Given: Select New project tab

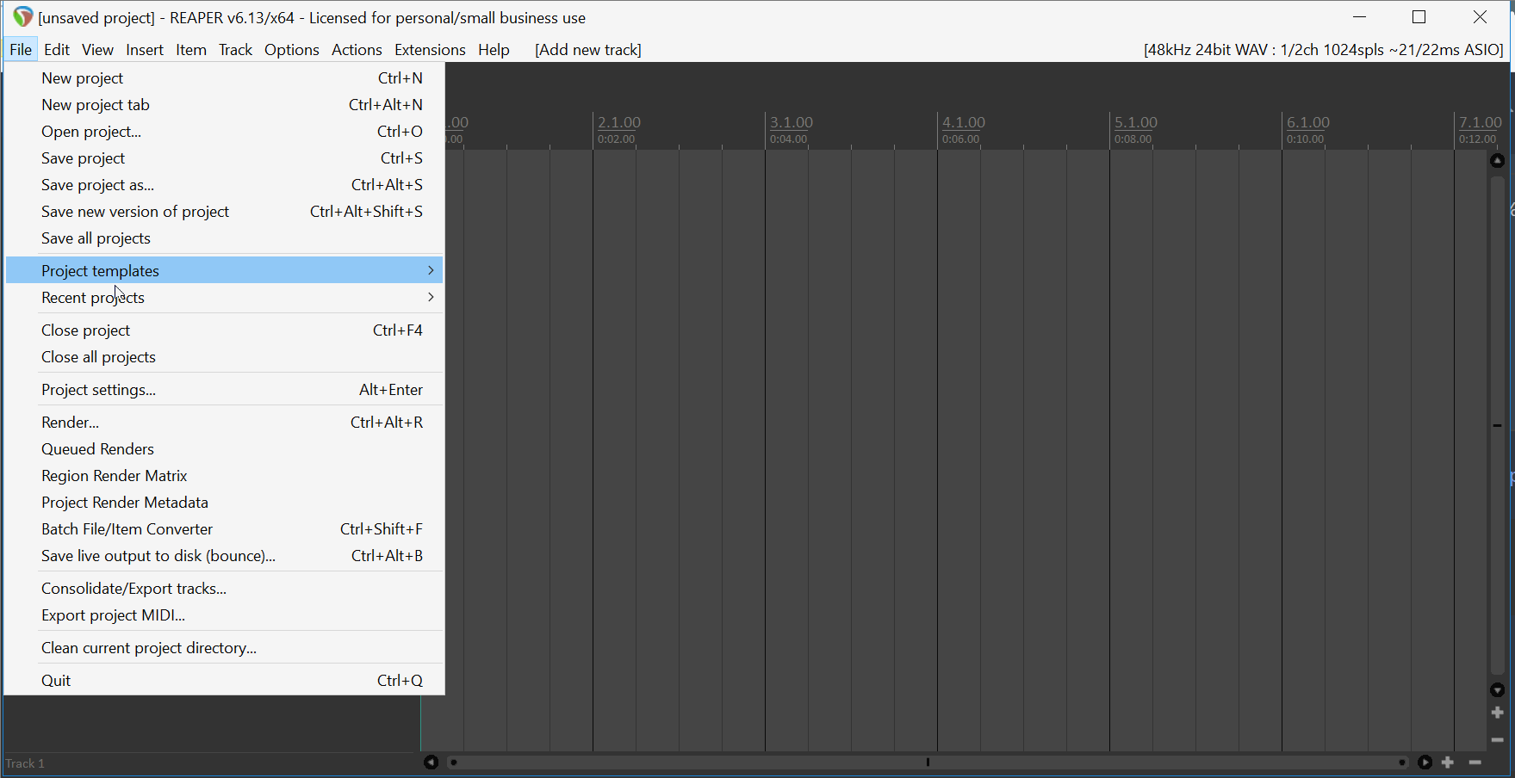Looking at the screenshot, I should (224, 104).
